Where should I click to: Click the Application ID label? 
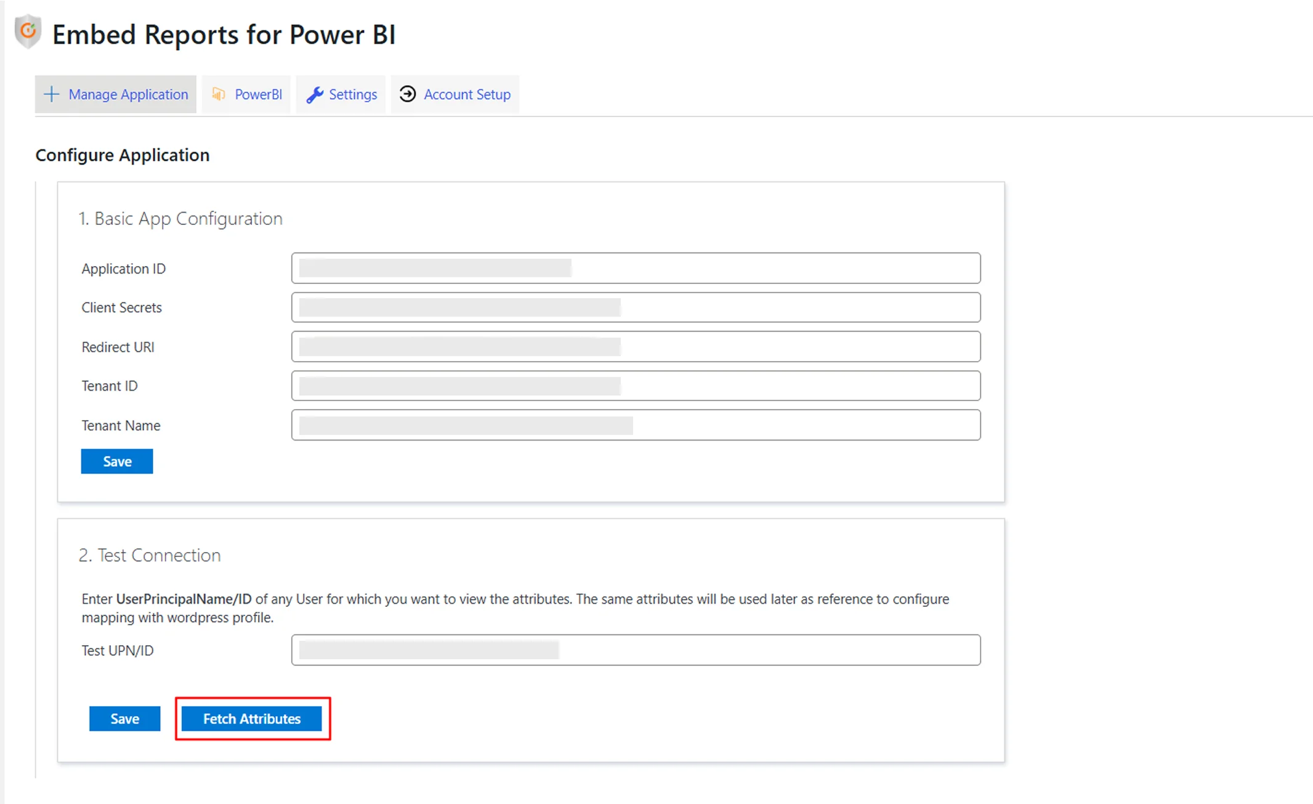tap(124, 269)
